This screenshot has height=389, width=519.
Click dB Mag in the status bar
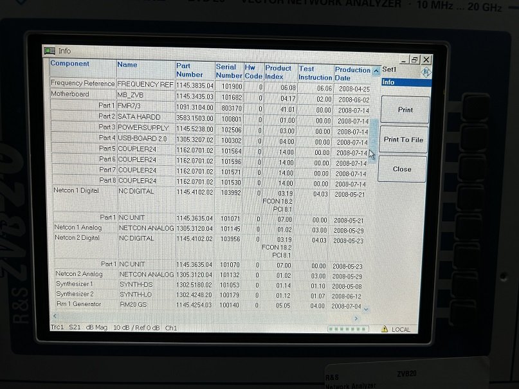96,327
